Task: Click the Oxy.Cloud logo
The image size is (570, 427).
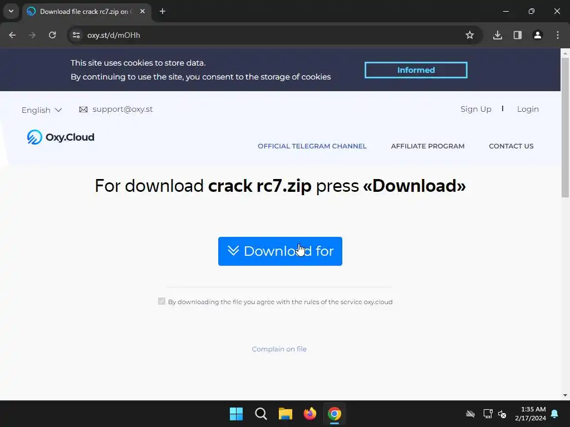Action: (61, 137)
